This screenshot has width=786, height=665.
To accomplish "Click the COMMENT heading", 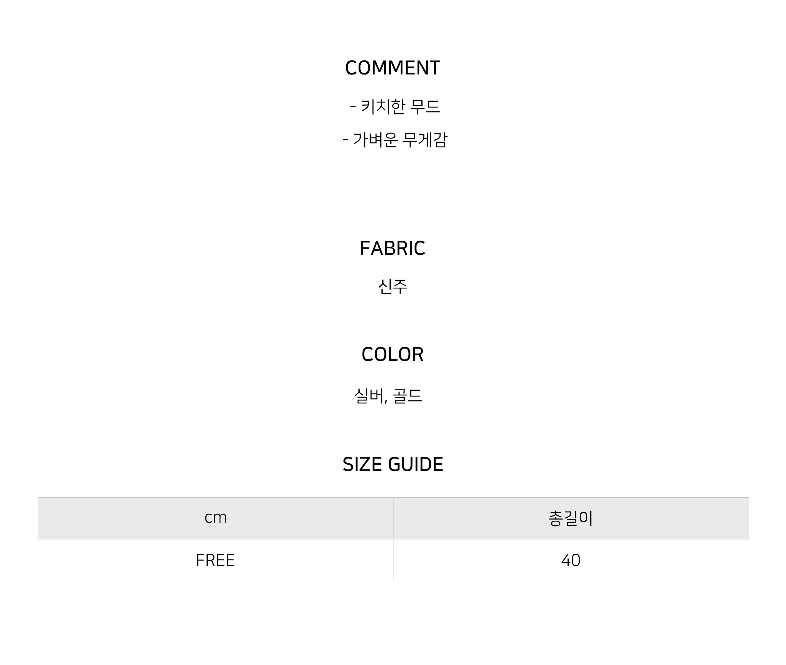I will pos(393,68).
